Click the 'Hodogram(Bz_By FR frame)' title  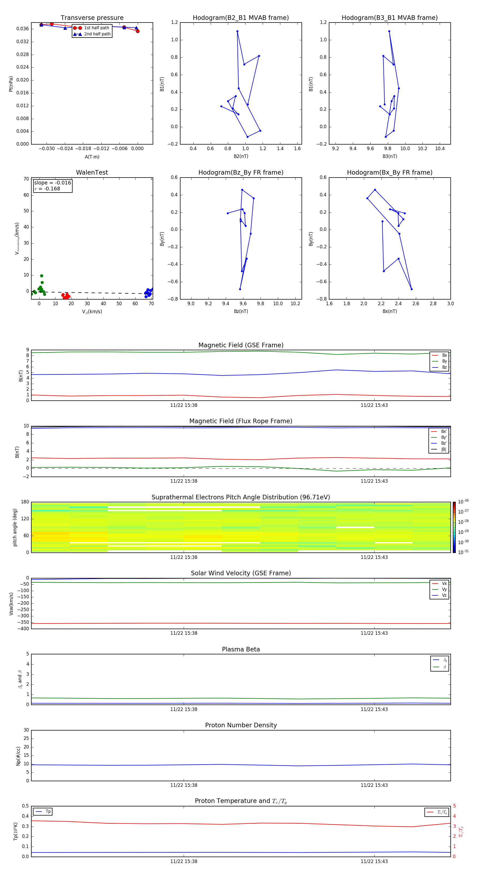pos(241,172)
